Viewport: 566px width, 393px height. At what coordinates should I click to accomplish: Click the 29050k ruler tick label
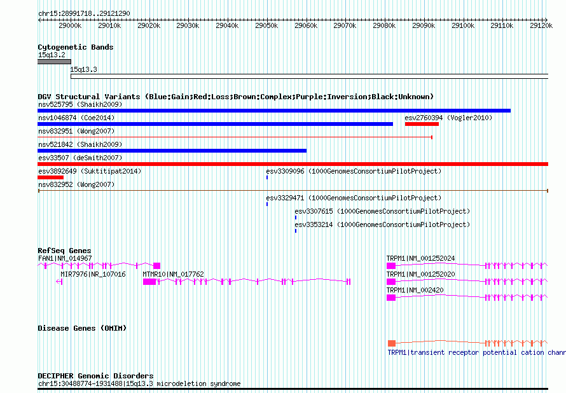click(266, 25)
